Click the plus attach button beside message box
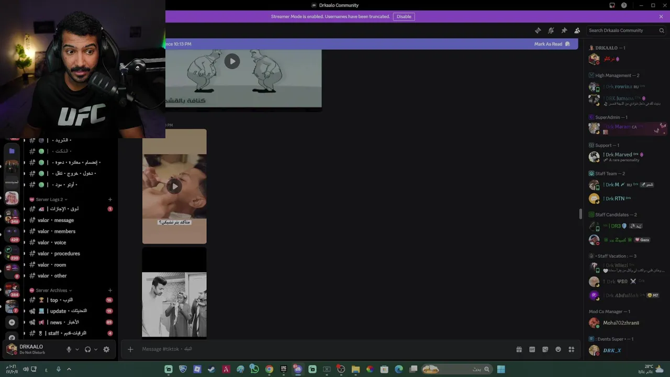The width and height of the screenshot is (670, 377). [x=130, y=349]
